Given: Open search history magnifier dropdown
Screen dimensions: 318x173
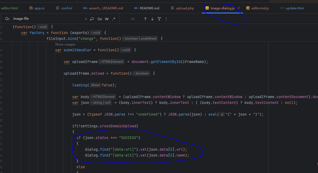Looking at the screenshot, I should tap(7, 19).
